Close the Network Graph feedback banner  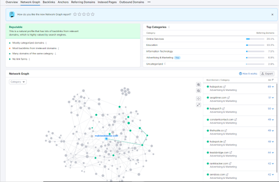coord(272,15)
